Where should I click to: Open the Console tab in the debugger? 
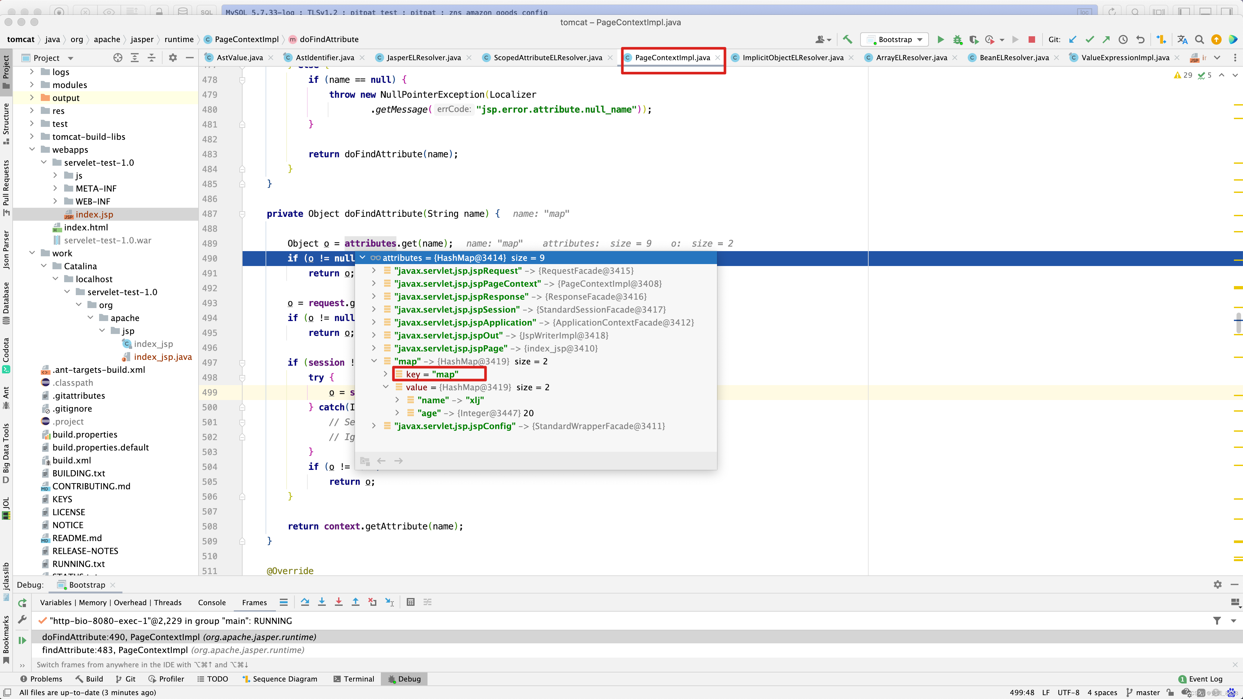pyautogui.click(x=212, y=602)
